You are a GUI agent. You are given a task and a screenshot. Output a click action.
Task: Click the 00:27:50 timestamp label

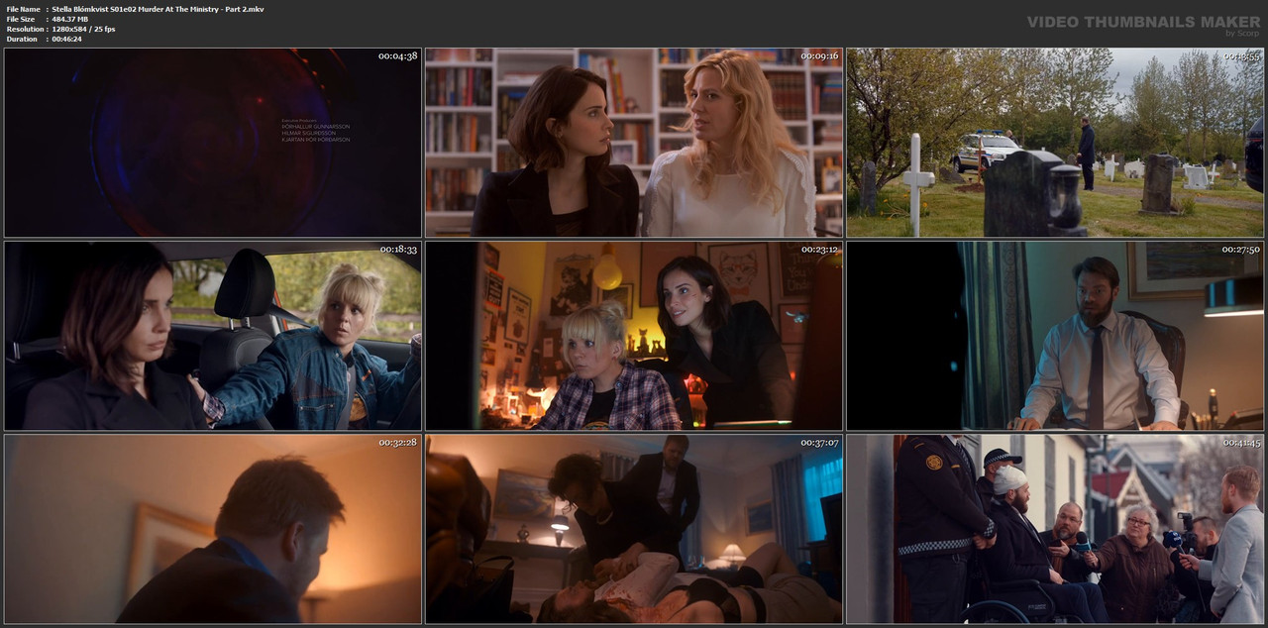click(1240, 250)
